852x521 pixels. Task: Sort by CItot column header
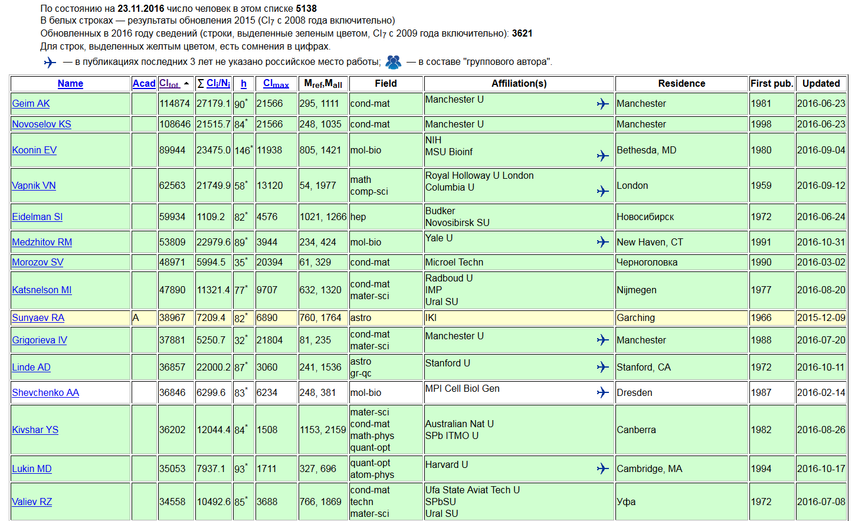[x=169, y=84]
